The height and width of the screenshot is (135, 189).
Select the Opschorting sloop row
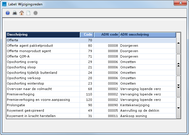pyautogui.click(x=43, y=67)
